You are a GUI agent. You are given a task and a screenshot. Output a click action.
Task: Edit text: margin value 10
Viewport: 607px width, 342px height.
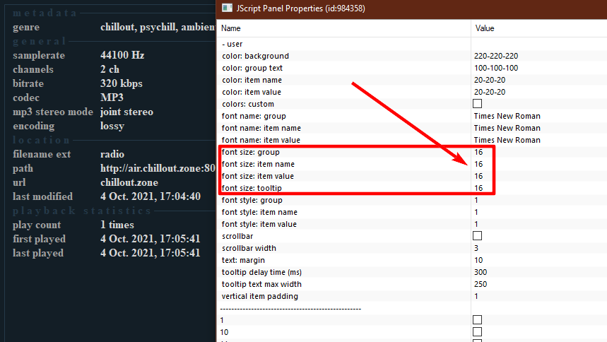point(478,260)
